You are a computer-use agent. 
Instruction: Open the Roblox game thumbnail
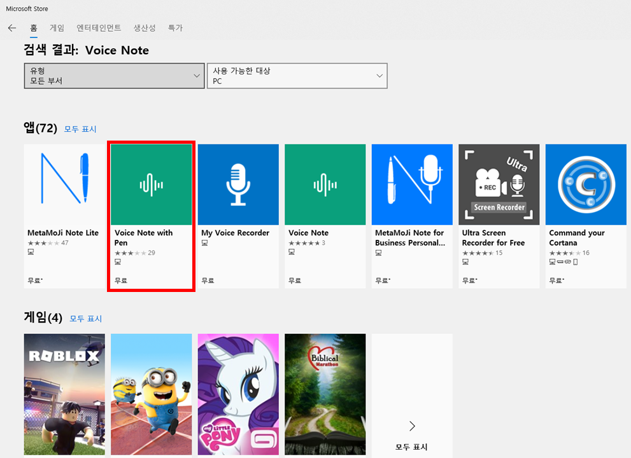(x=64, y=394)
